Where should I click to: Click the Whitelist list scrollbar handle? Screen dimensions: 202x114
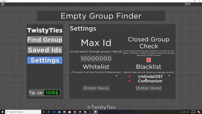coord(116,76)
